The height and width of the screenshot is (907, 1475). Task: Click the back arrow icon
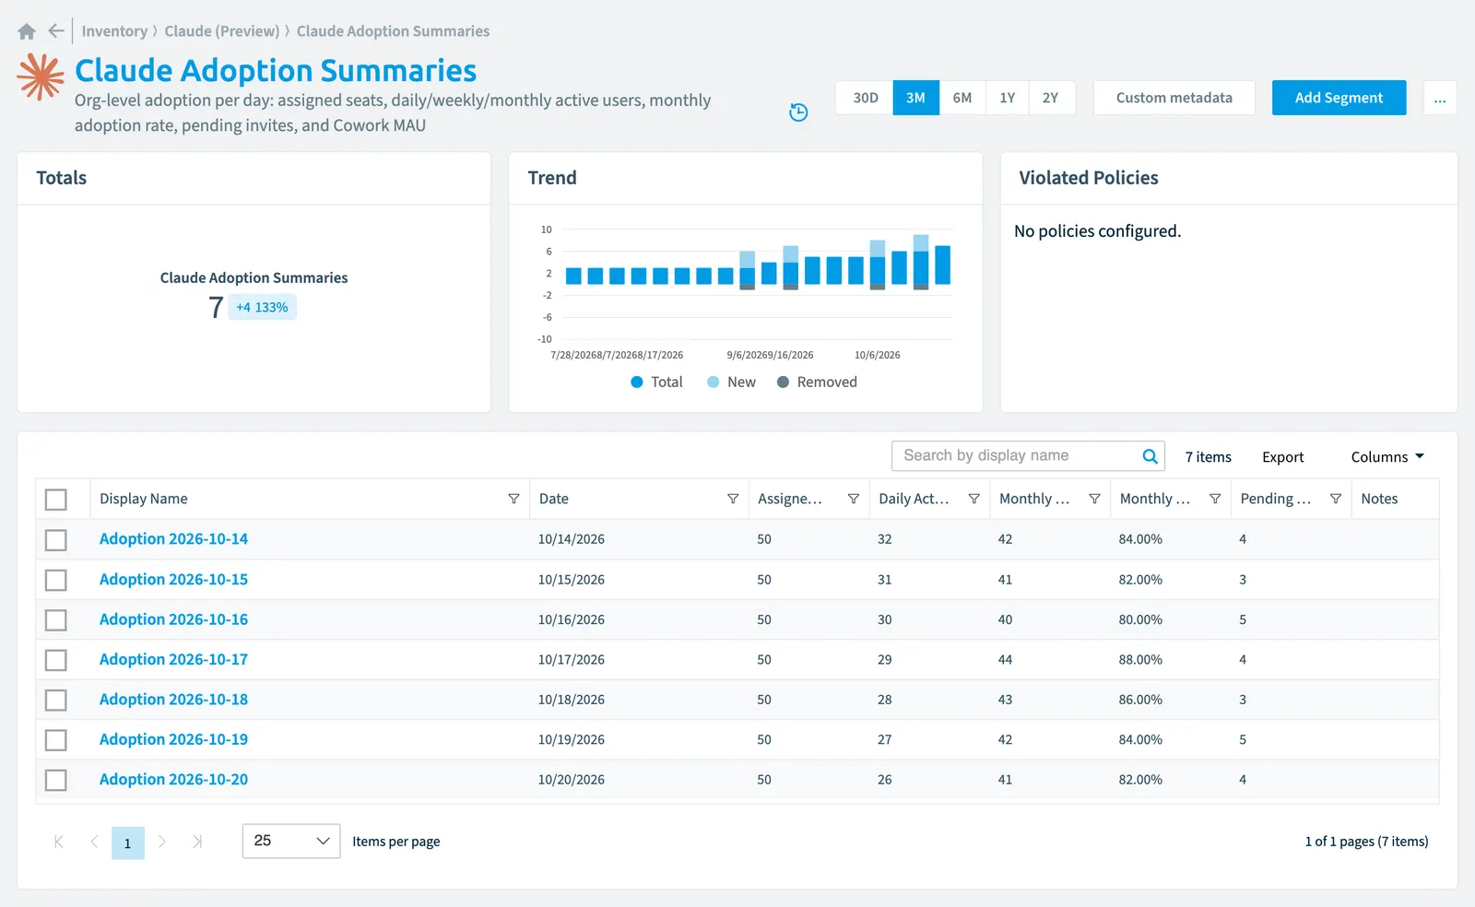point(56,31)
